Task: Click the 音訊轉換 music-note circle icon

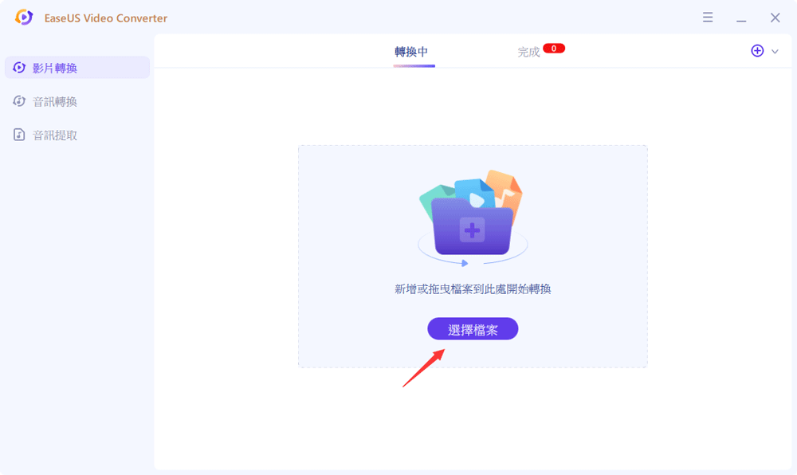Action: pyautogui.click(x=19, y=100)
